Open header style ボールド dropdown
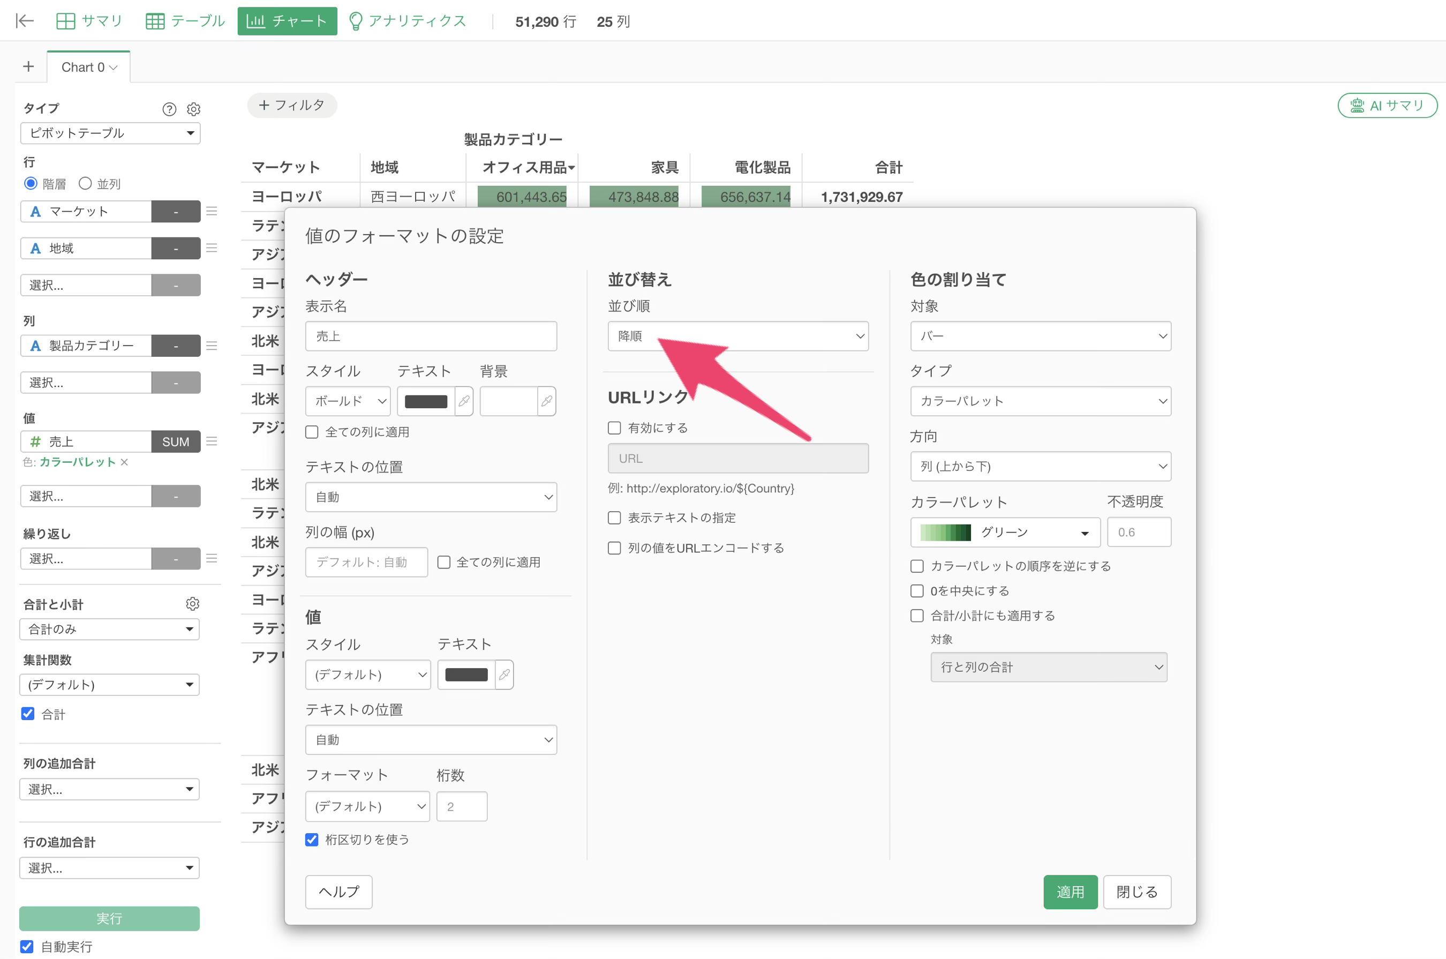Image resolution: width=1446 pixels, height=959 pixels. pyautogui.click(x=348, y=401)
